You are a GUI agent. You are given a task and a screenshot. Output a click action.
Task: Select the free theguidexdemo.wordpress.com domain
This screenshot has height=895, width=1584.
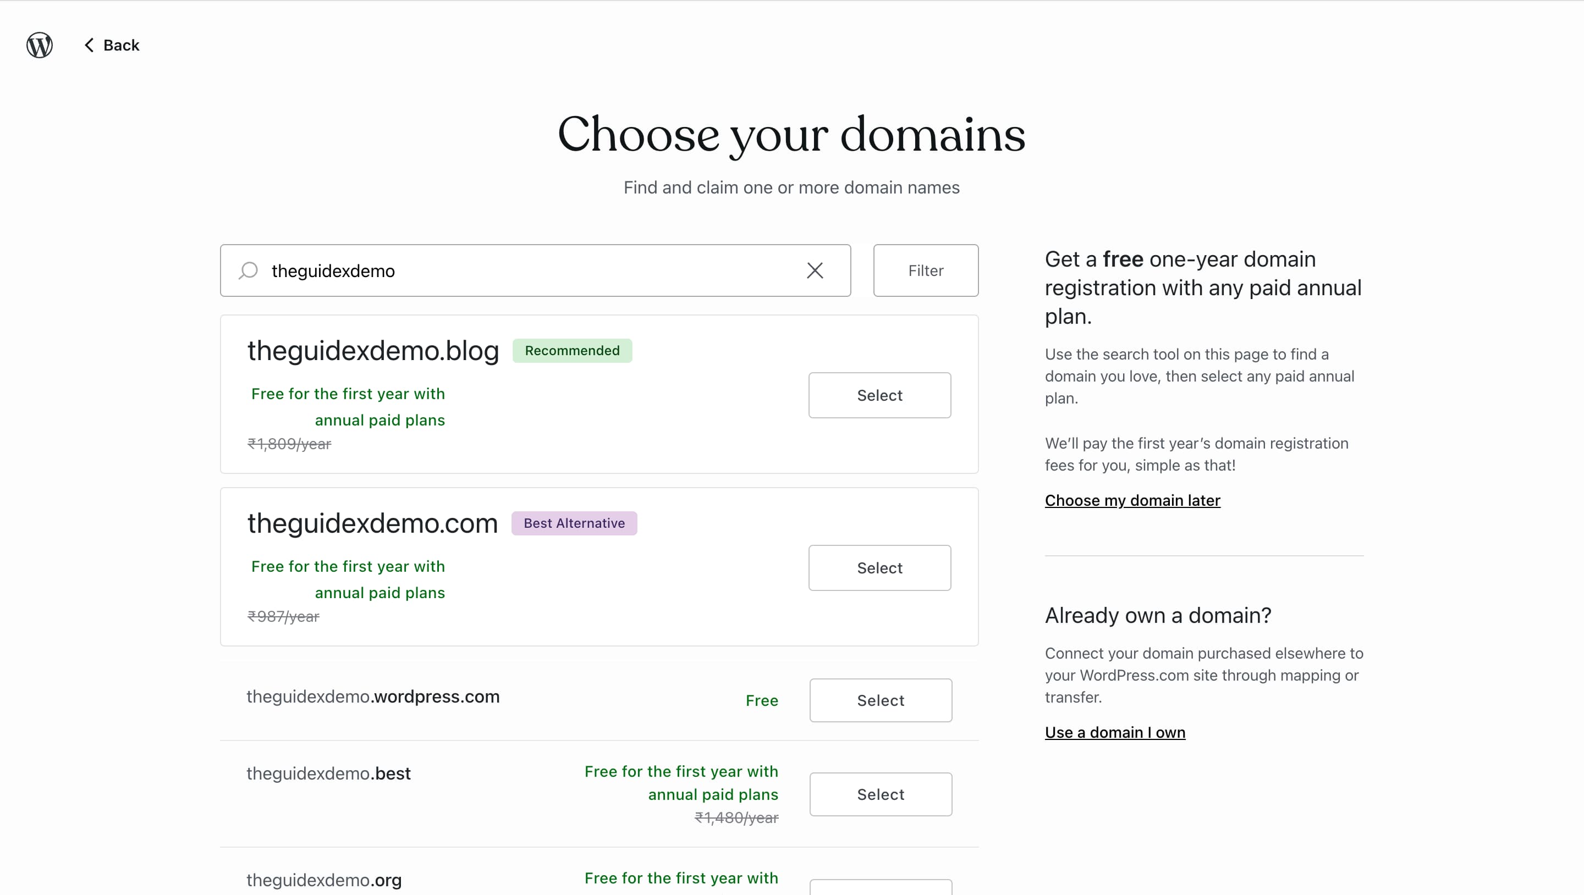click(x=881, y=700)
